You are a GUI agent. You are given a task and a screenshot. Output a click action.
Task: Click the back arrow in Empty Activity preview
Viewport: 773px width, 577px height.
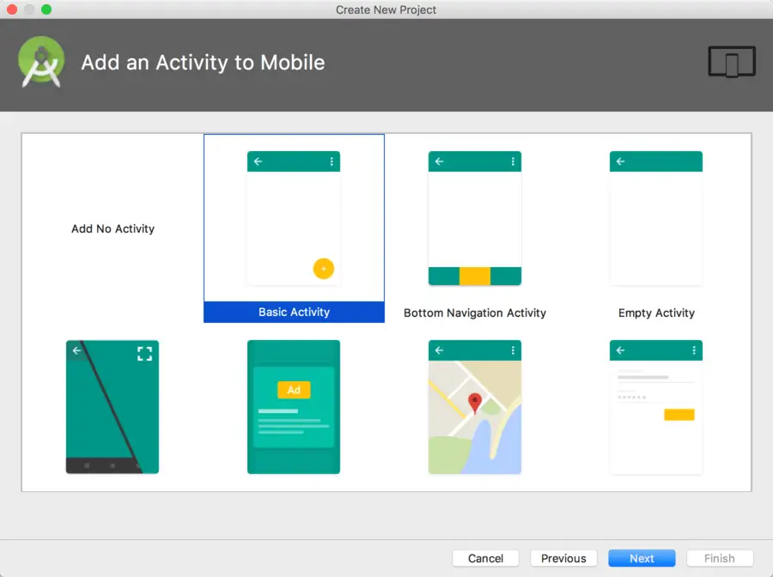point(620,161)
